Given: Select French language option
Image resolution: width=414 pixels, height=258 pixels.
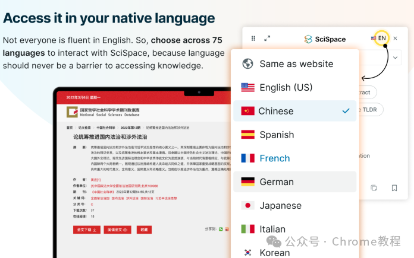Looking at the screenshot, I should 295,158.
